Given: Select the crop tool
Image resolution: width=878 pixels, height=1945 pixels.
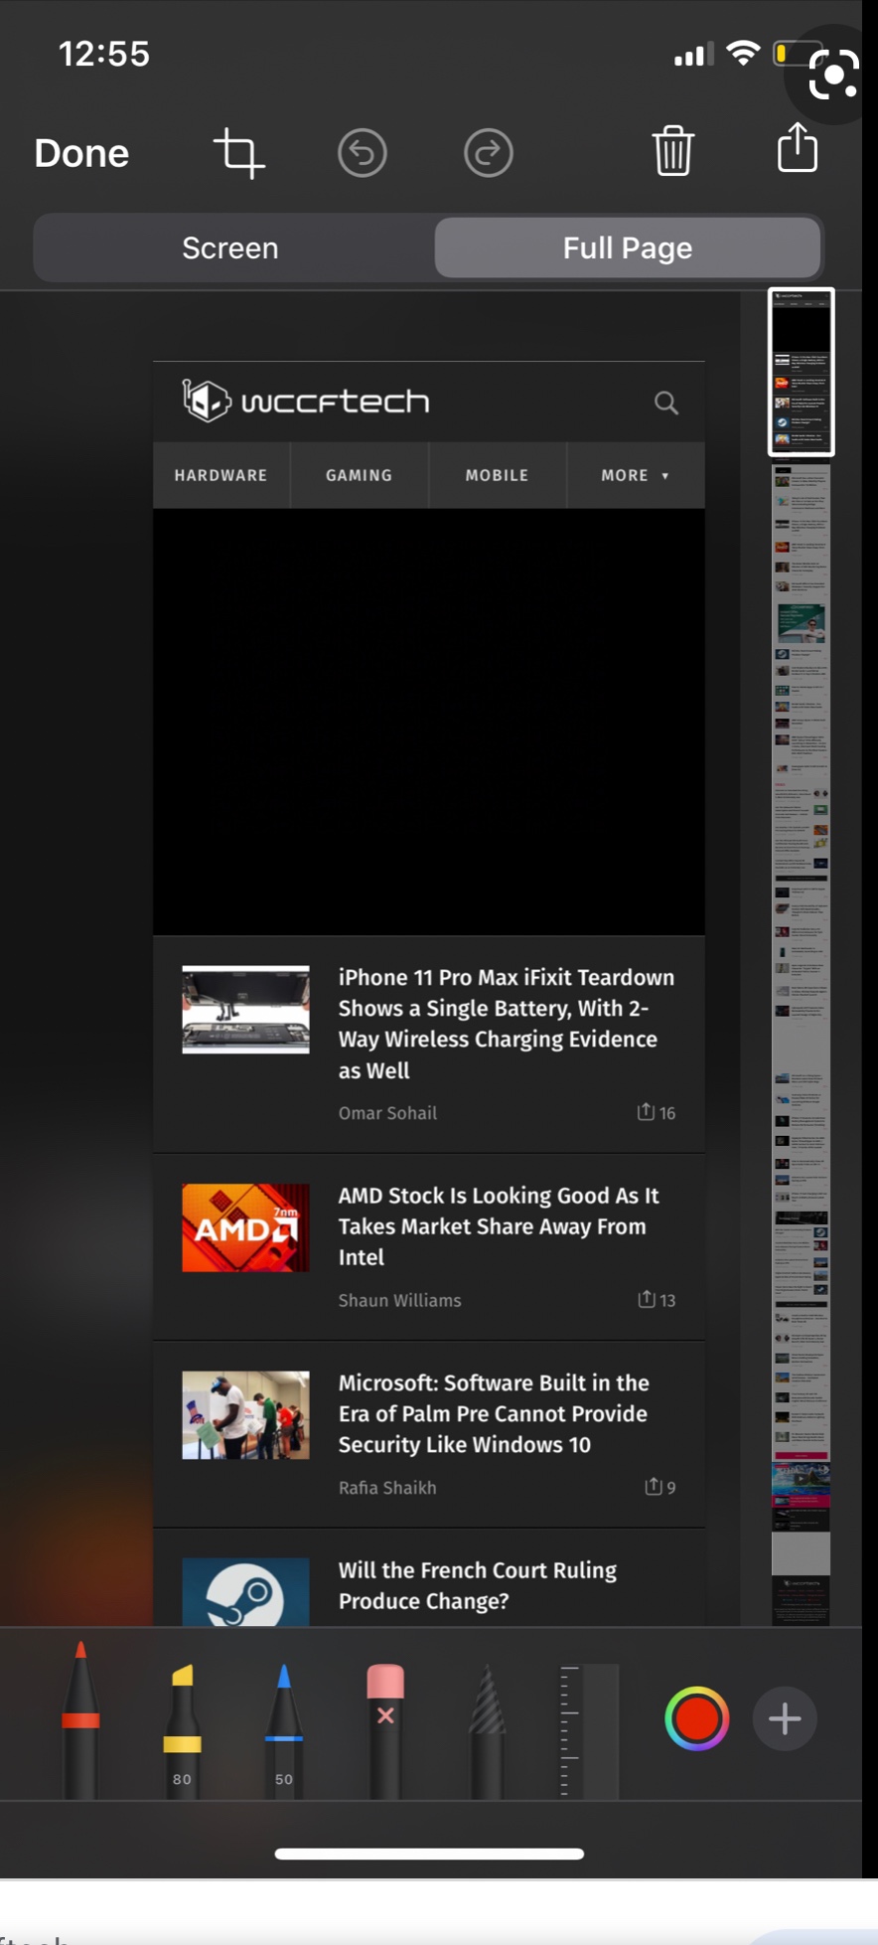Looking at the screenshot, I should pyautogui.click(x=238, y=153).
